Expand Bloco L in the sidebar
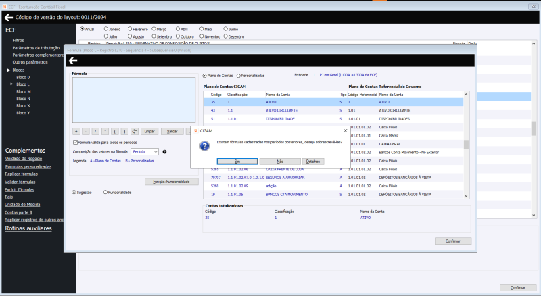This screenshot has height=296, width=541. [11, 84]
